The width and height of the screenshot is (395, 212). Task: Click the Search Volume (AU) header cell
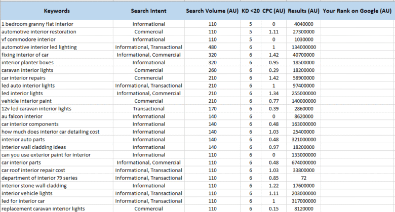[x=212, y=11]
